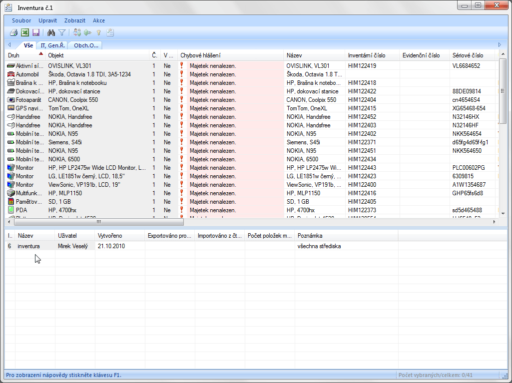512x383 pixels.
Task: Switch to the Obch.O... tab
Action: pyautogui.click(x=86, y=45)
